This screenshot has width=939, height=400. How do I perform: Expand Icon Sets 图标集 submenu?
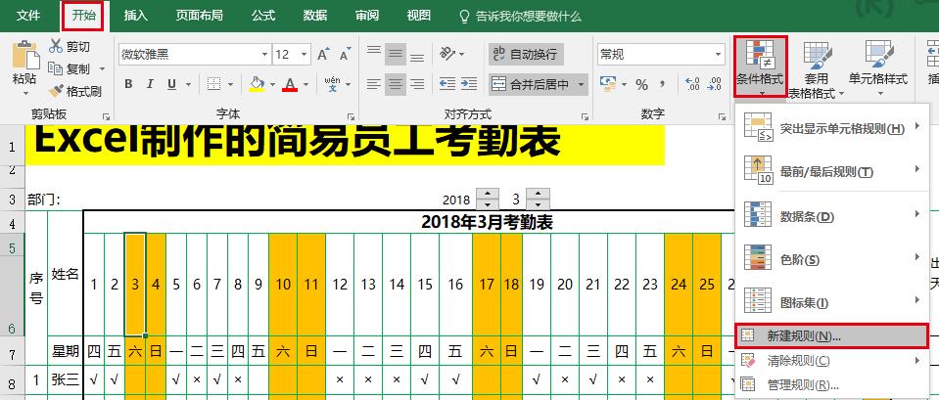832,302
